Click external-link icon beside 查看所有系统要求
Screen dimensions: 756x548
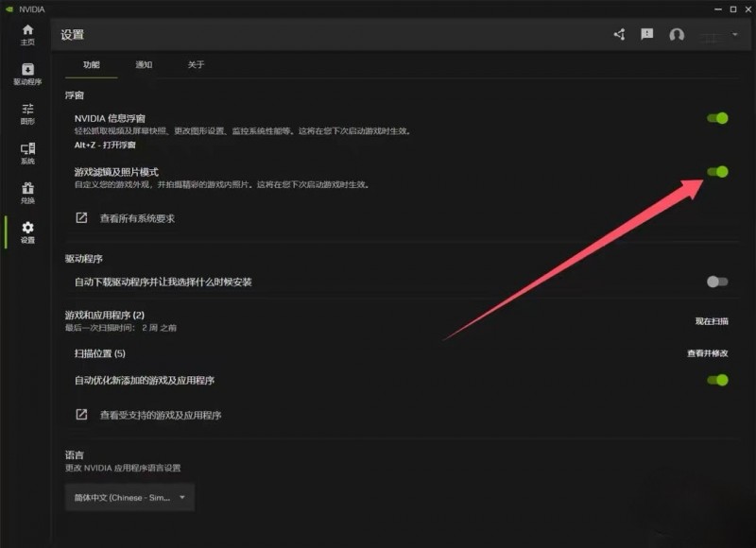pos(81,218)
